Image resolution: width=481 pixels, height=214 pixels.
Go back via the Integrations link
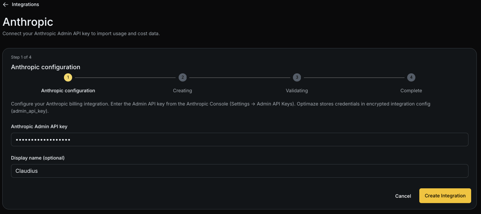tap(25, 5)
